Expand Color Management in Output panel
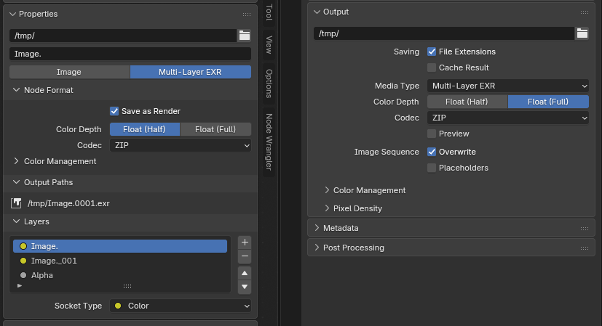Image resolution: width=602 pixels, height=326 pixels. click(327, 190)
